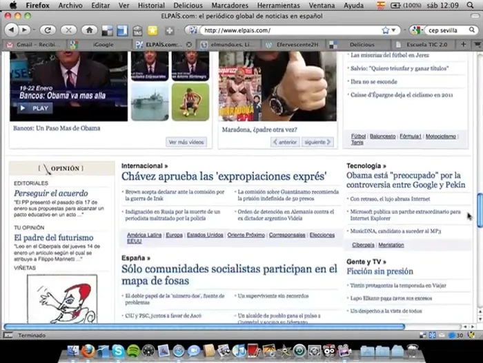Image resolution: width=483 pixels, height=363 pixels.
Task: Click the anterior photo button
Action: pyautogui.click(x=285, y=142)
